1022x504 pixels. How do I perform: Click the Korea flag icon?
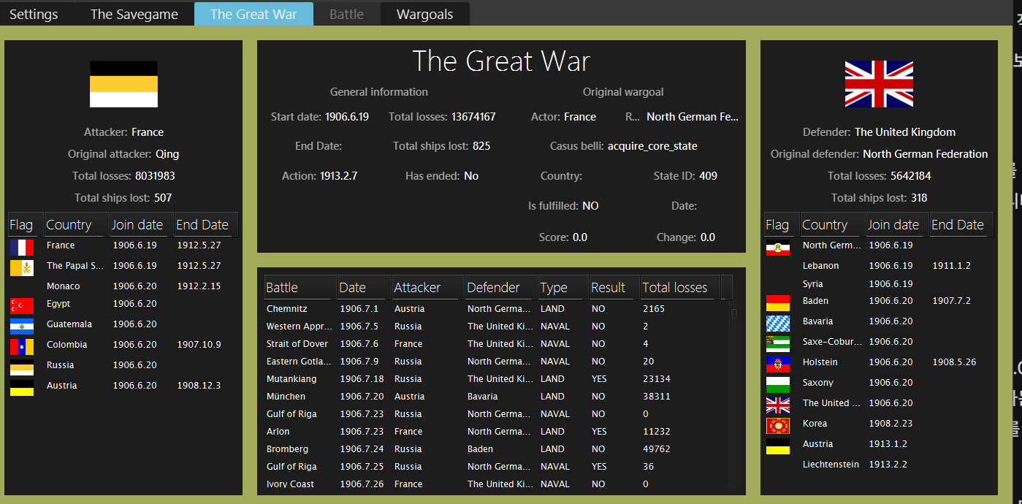coord(778,426)
